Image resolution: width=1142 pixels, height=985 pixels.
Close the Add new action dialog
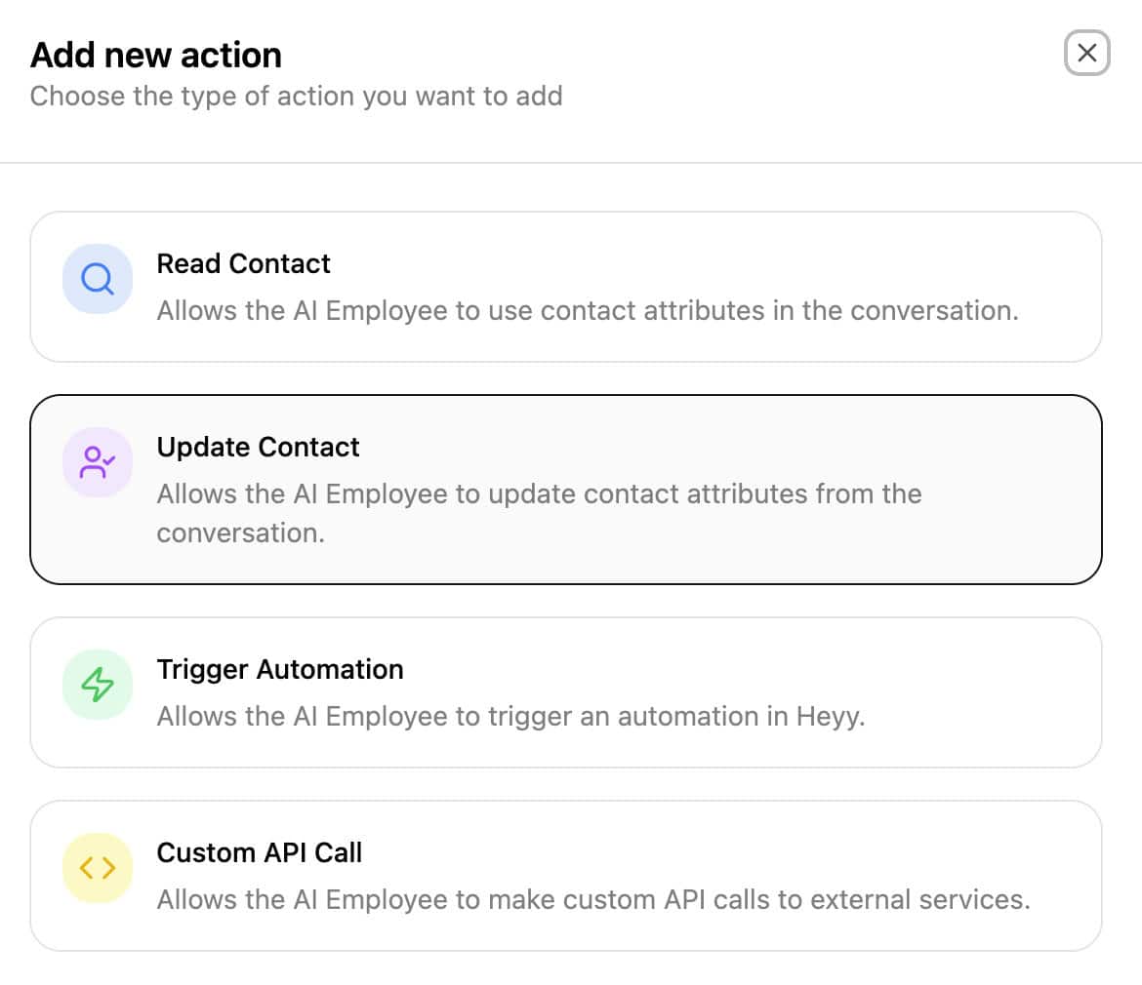click(1086, 53)
